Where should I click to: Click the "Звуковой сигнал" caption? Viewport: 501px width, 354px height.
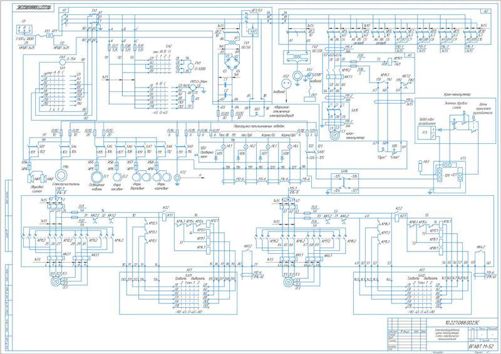(x=36, y=190)
